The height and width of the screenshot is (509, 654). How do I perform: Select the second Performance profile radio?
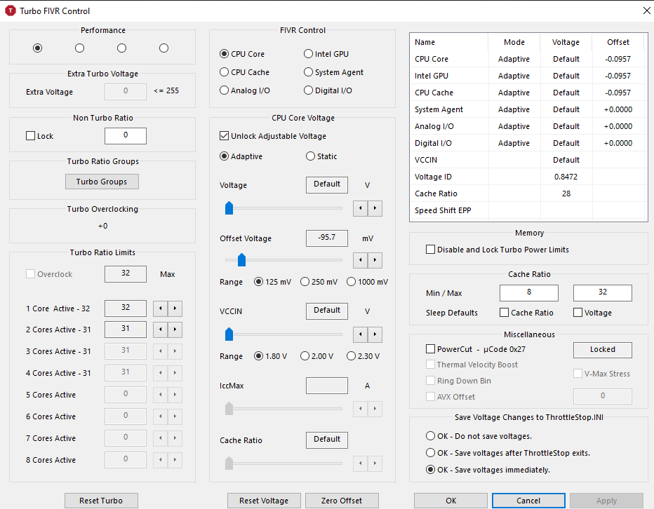coord(80,48)
